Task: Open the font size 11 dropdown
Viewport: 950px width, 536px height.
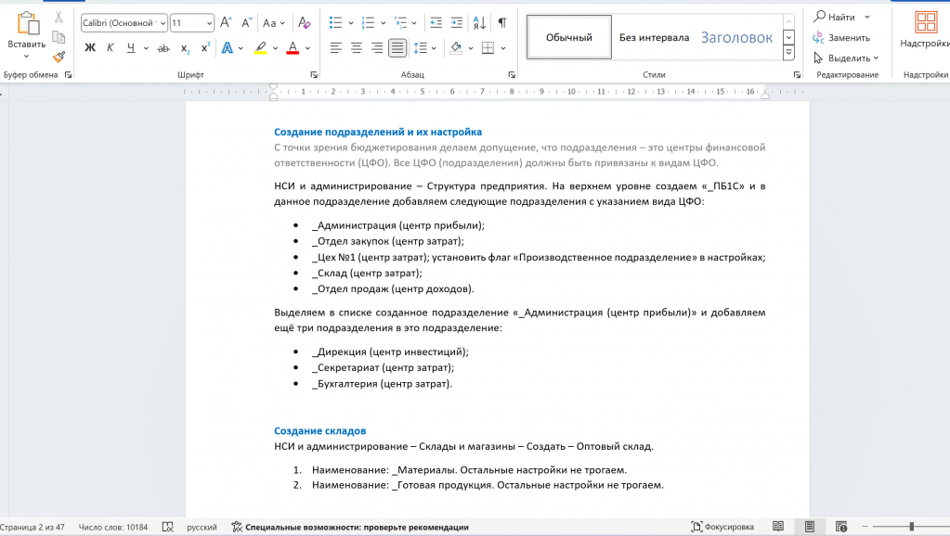Action: (x=209, y=23)
